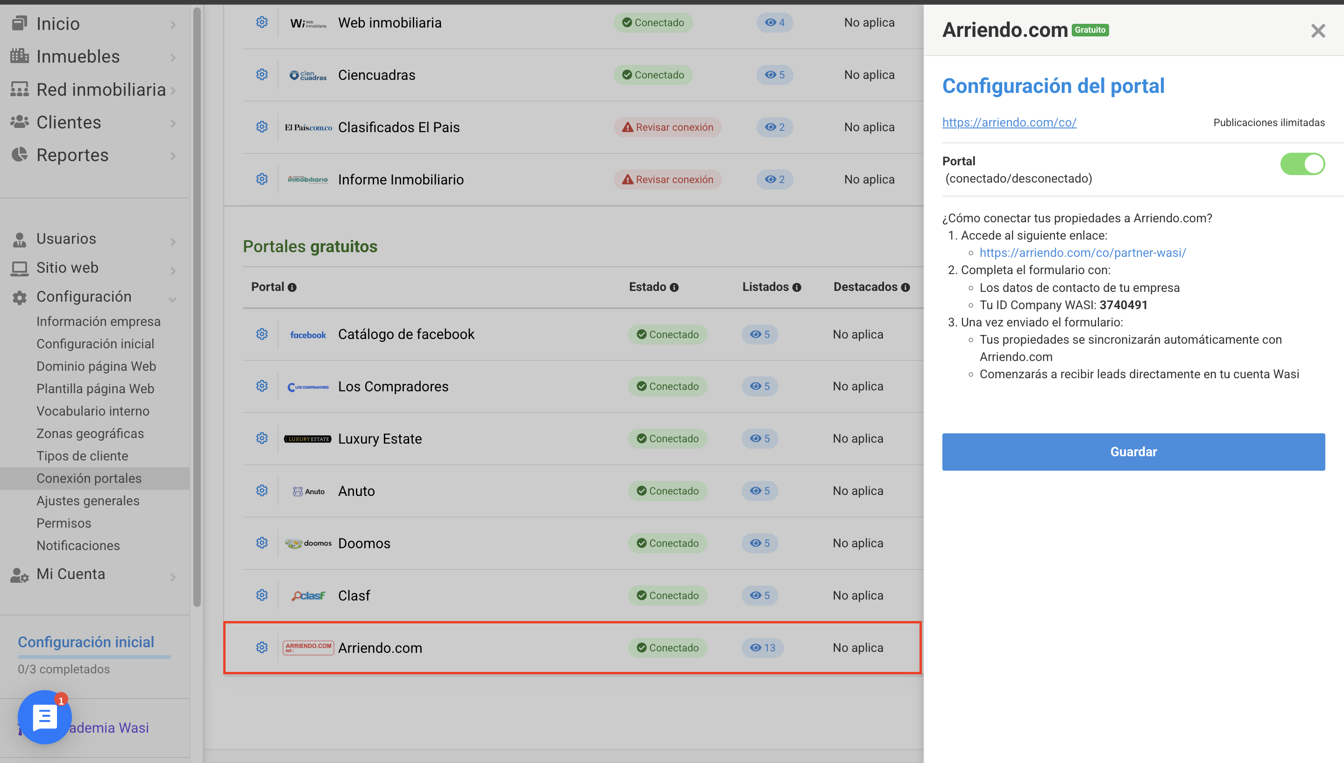The width and height of the screenshot is (1344, 763).
Task: View the 5 listings of Clasf
Action: [x=760, y=595]
